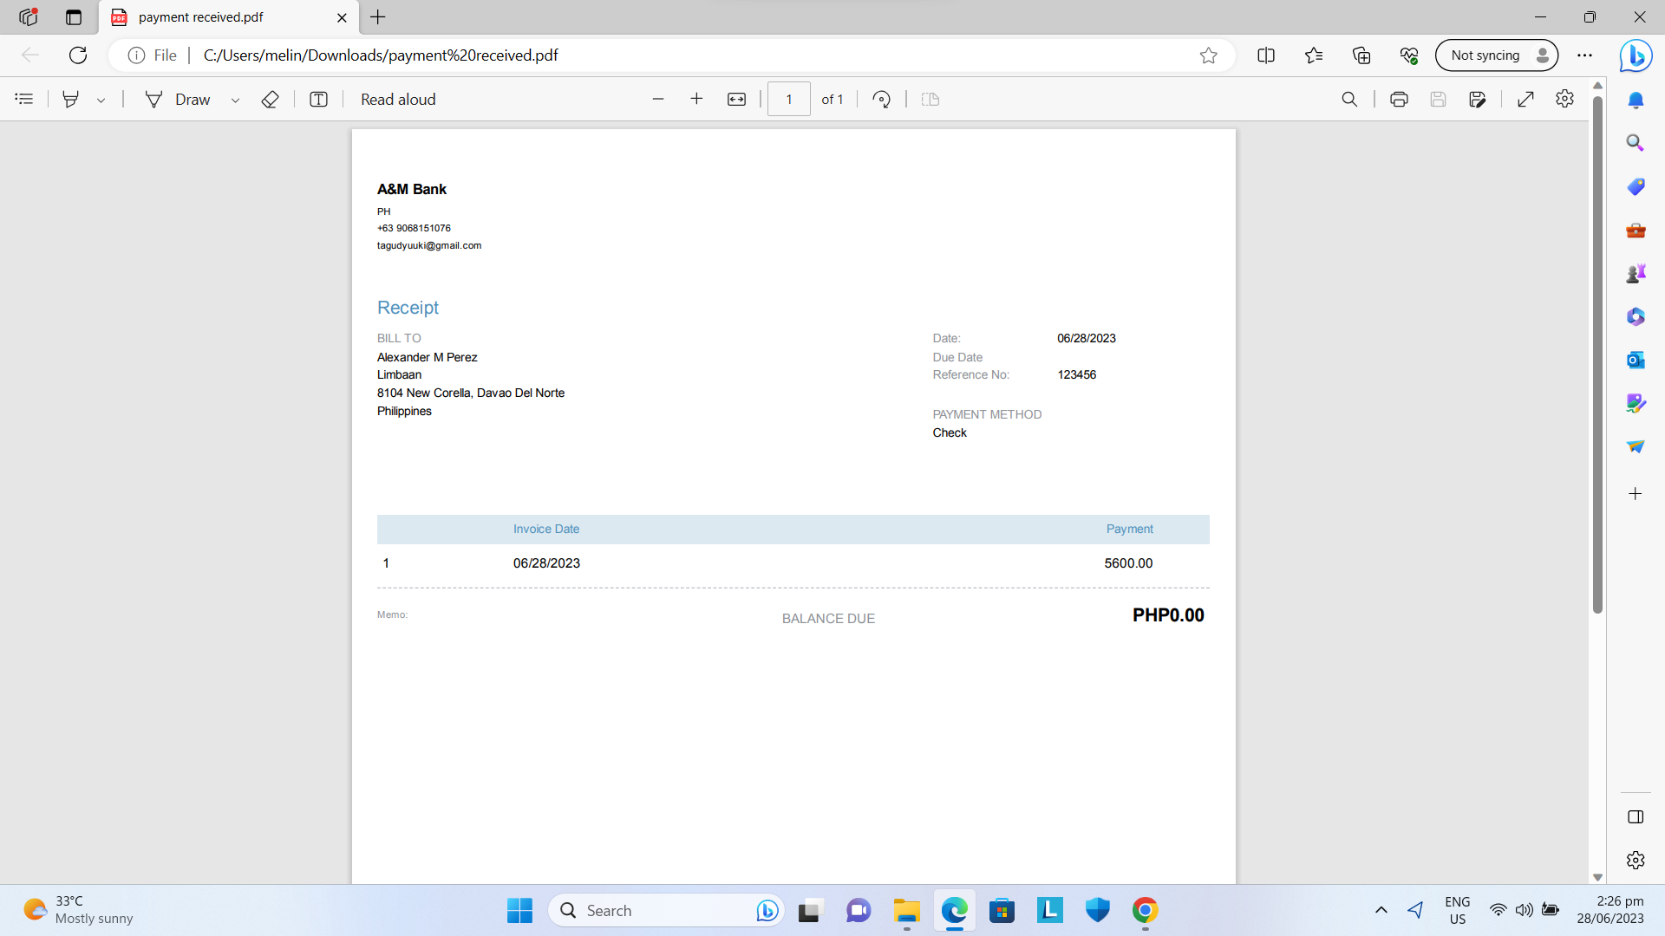
Task: Open a new browser tab
Action: point(378,17)
